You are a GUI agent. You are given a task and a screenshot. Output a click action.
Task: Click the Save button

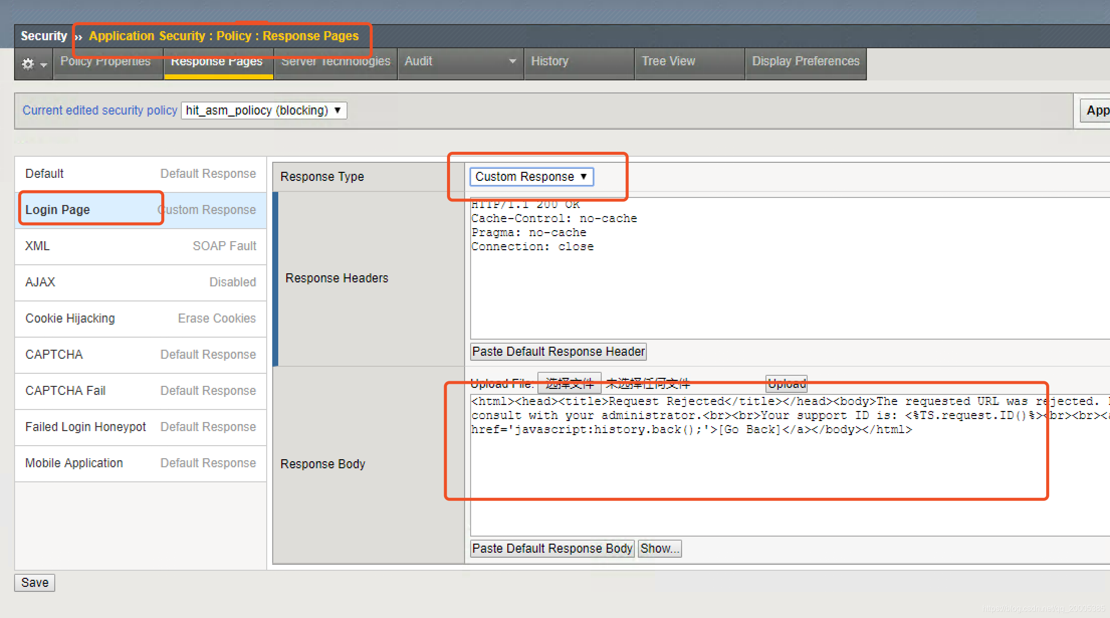pos(35,583)
